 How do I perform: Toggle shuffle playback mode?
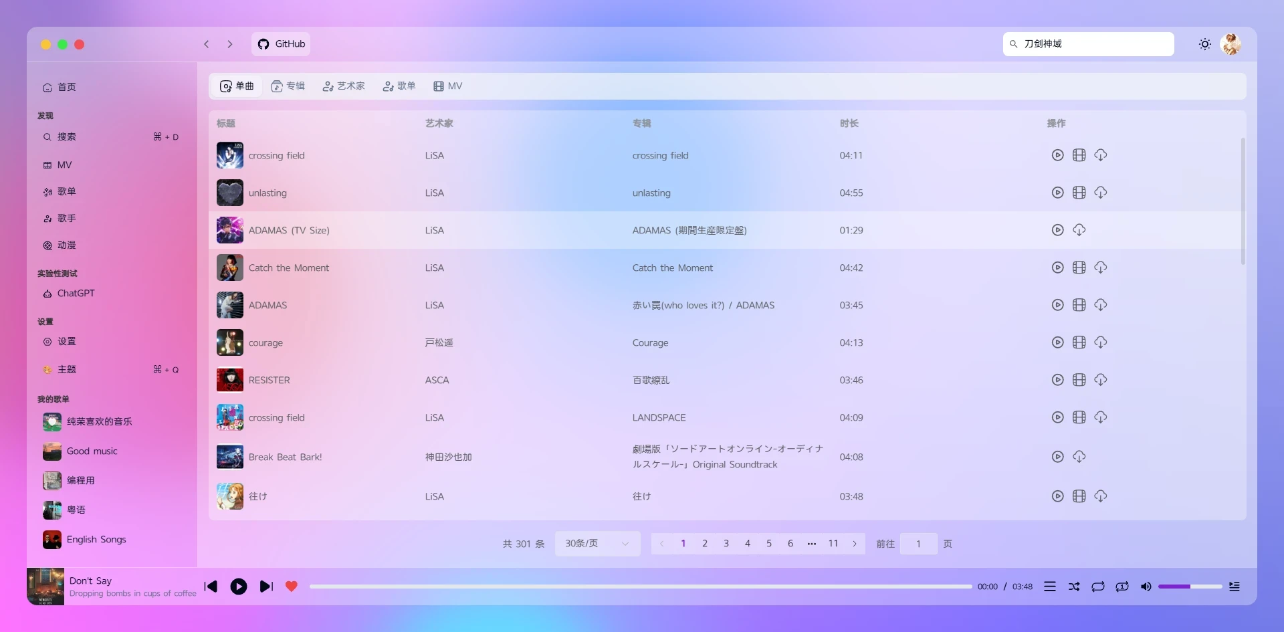[x=1074, y=587]
